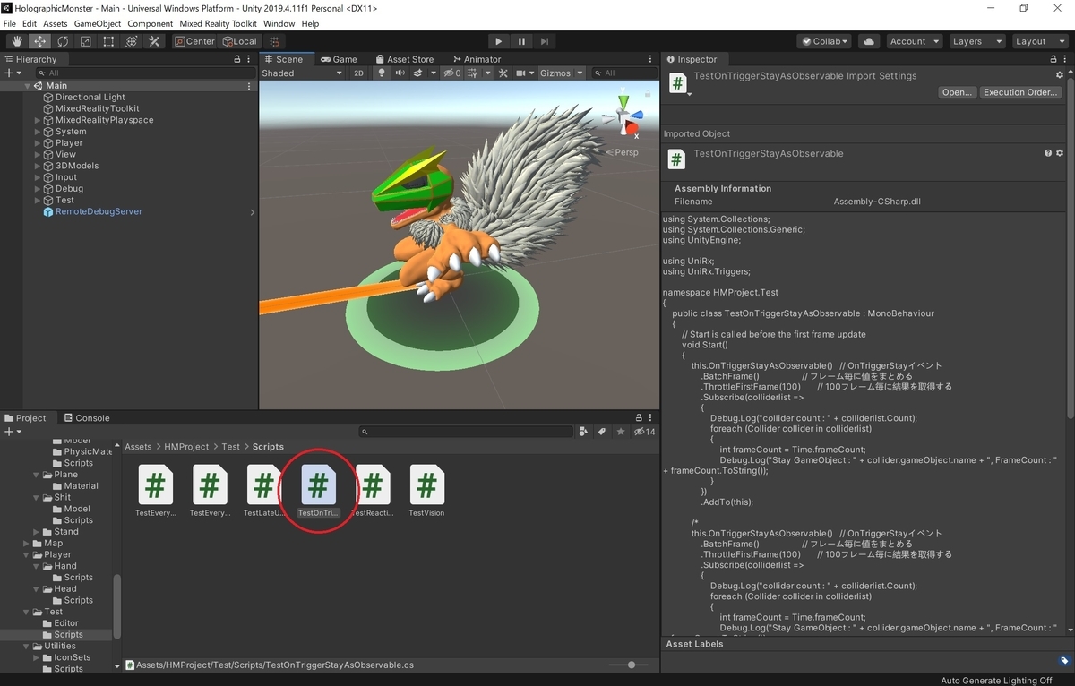Select the Move tool

(x=40, y=41)
